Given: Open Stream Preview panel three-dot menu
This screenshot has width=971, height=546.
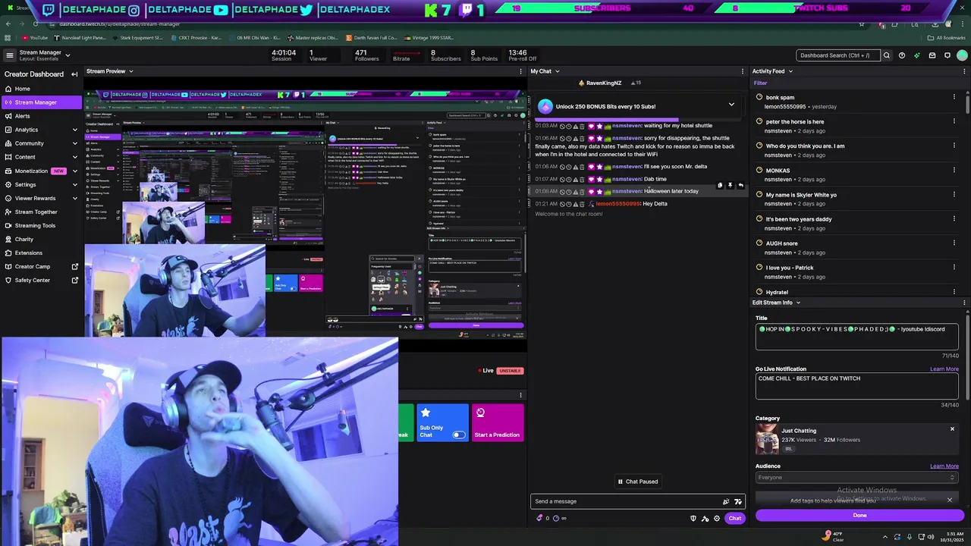Looking at the screenshot, I should coord(520,71).
